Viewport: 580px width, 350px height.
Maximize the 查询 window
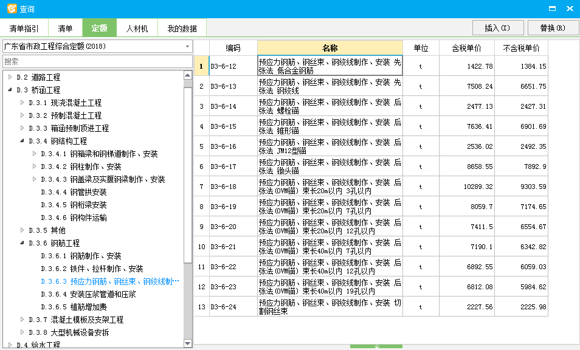click(552, 9)
